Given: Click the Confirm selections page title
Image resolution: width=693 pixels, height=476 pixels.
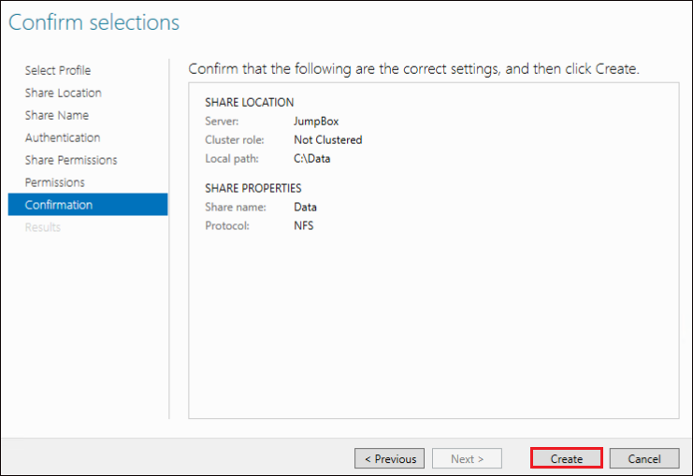Looking at the screenshot, I should point(94,22).
